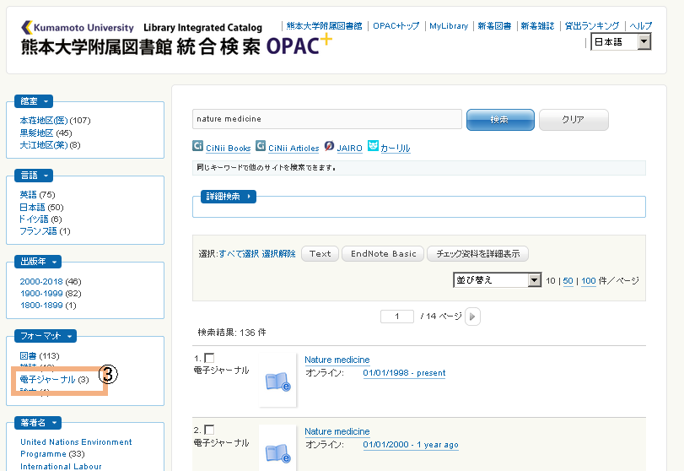Open 熊本大学附属図書館 top menu link
Viewport: 684px width, 471px height.
[x=324, y=26]
